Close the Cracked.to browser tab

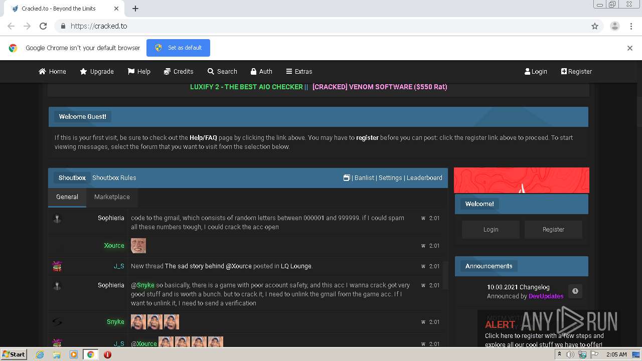(116, 9)
